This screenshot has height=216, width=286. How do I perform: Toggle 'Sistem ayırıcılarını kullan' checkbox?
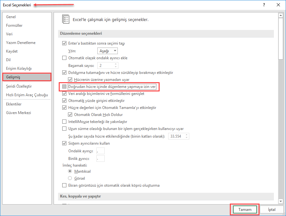[64, 143]
